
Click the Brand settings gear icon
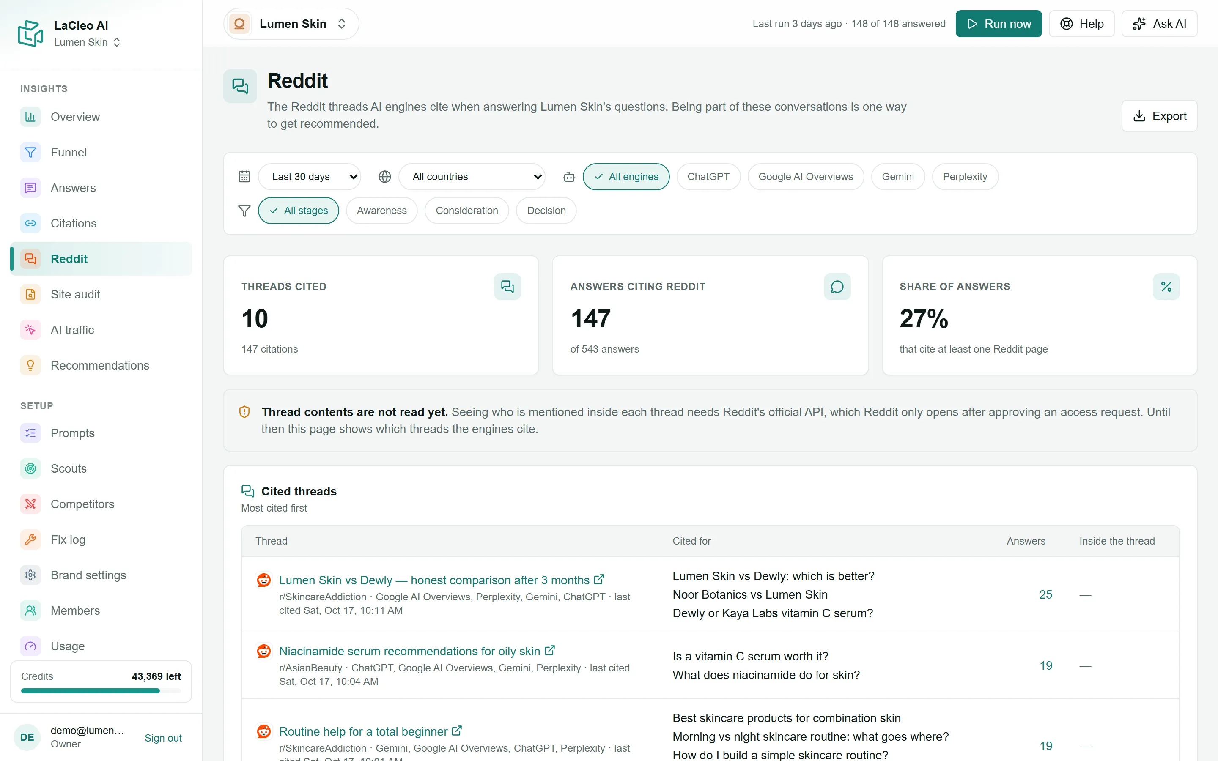pyautogui.click(x=30, y=575)
